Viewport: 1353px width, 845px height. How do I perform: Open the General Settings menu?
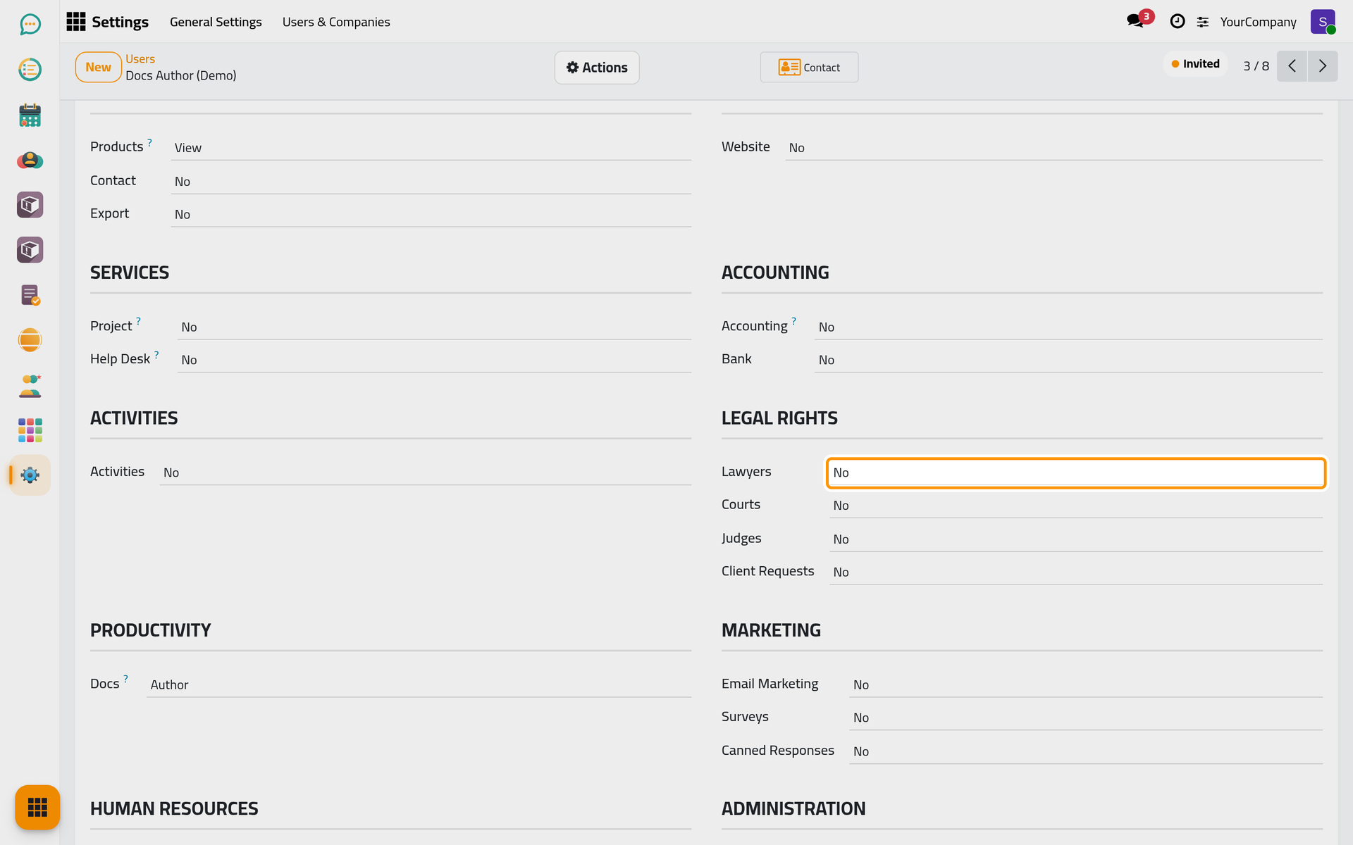(x=216, y=22)
